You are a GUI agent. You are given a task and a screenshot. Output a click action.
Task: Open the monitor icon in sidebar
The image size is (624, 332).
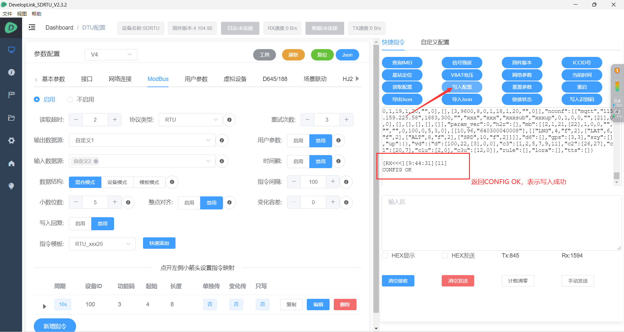pyautogui.click(x=11, y=50)
